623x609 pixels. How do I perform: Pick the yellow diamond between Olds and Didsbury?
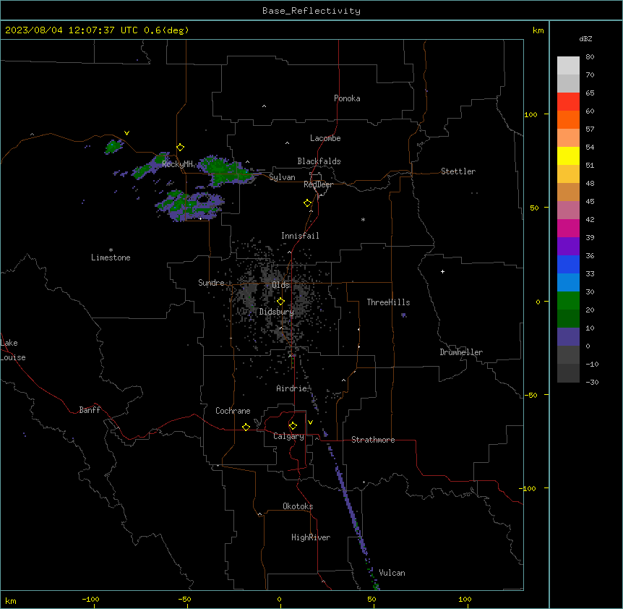280,302
